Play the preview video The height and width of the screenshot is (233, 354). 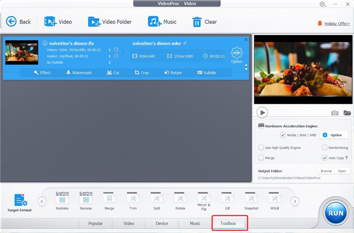262,113
